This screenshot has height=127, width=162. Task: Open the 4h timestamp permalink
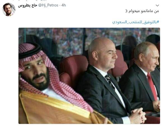(x=64, y=5)
